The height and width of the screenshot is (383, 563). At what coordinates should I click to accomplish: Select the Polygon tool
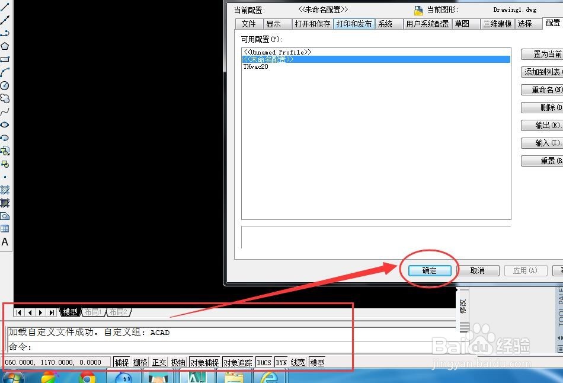[5, 46]
